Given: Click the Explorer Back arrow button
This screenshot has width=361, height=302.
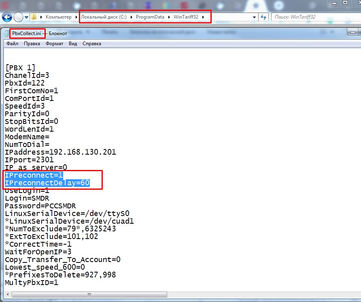Looking at the screenshot, I should (x=7, y=17).
